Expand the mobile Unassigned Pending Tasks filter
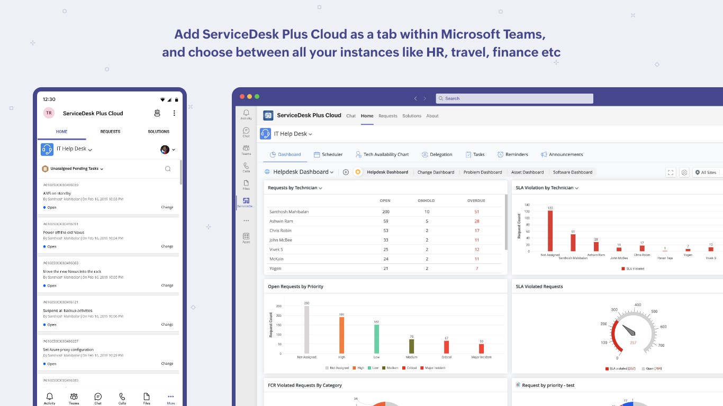723x406 pixels. 102,169
